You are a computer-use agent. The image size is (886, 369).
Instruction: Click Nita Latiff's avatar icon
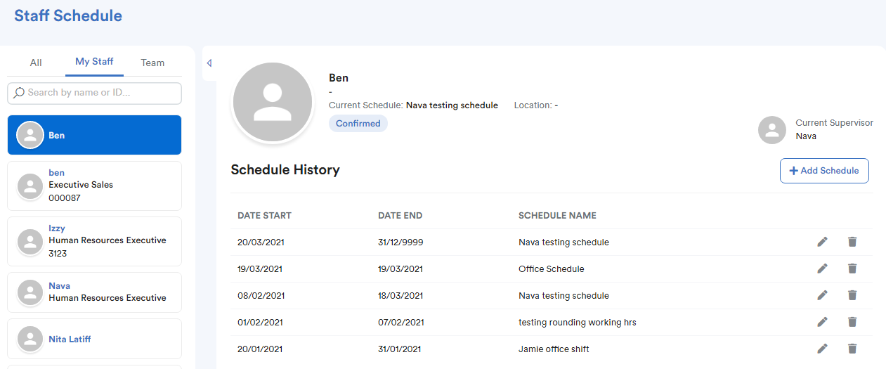[x=30, y=339]
